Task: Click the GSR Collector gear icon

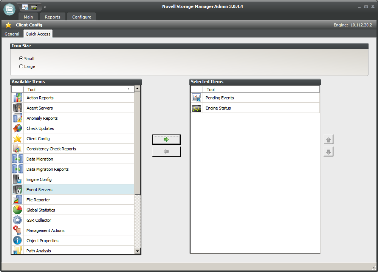Action: click(18, 220)
